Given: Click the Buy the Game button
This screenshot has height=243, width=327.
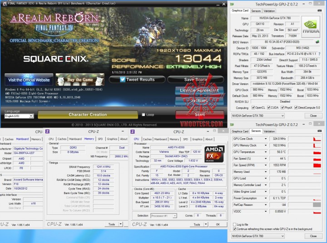Looking at the screenshot, I should pos(80,79).
